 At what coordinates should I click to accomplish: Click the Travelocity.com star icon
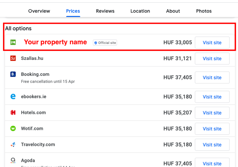tap(13, 144)
